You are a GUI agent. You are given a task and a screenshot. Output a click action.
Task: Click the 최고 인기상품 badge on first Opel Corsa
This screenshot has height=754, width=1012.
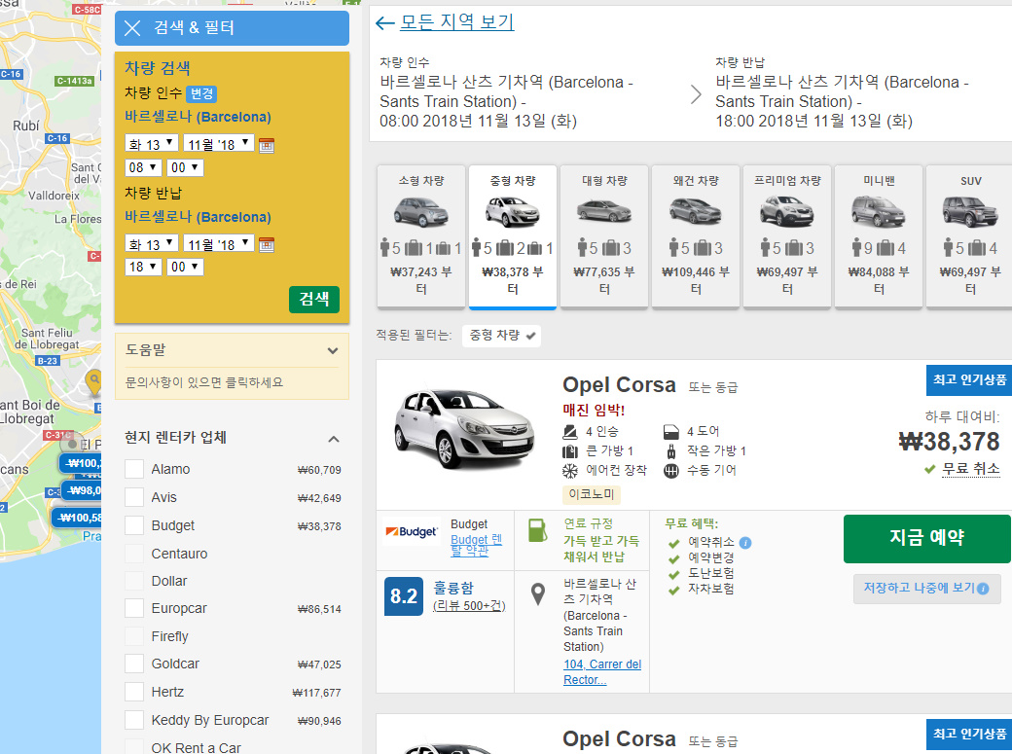pos(969,379)
